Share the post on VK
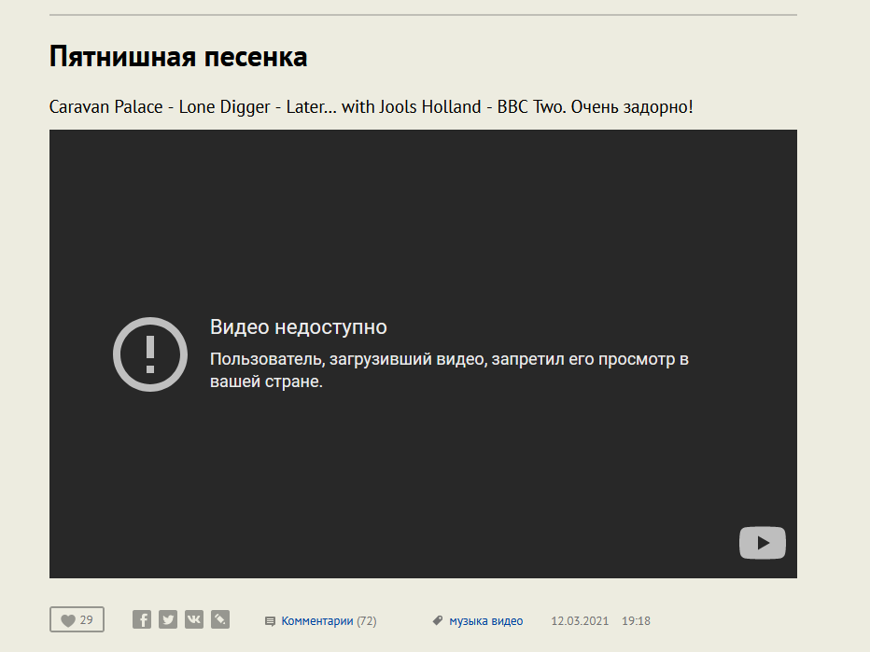 pos(194,619)
